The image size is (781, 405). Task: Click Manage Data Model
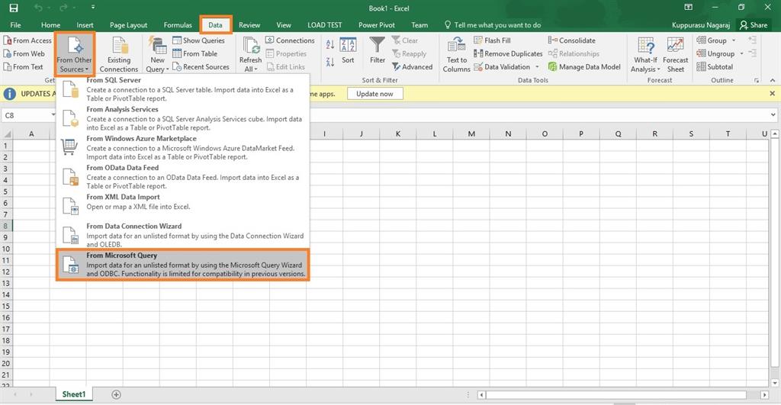tap(584, 67)
